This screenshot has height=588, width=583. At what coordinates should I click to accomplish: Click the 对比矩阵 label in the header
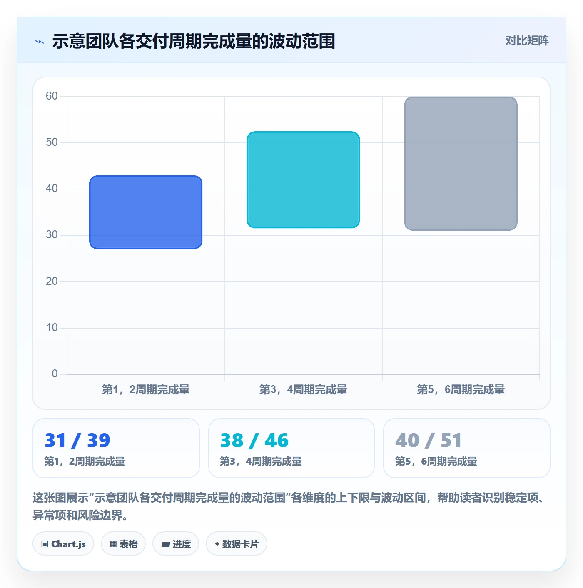coord(527,40)
